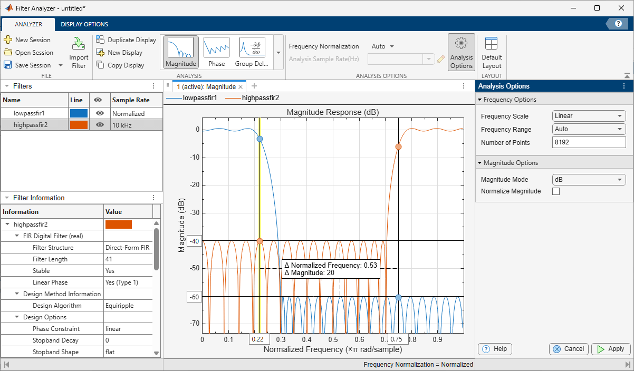Collapse the Filter Information panel
The width and height of the screenshot is (634, 371).
point(7,198)
